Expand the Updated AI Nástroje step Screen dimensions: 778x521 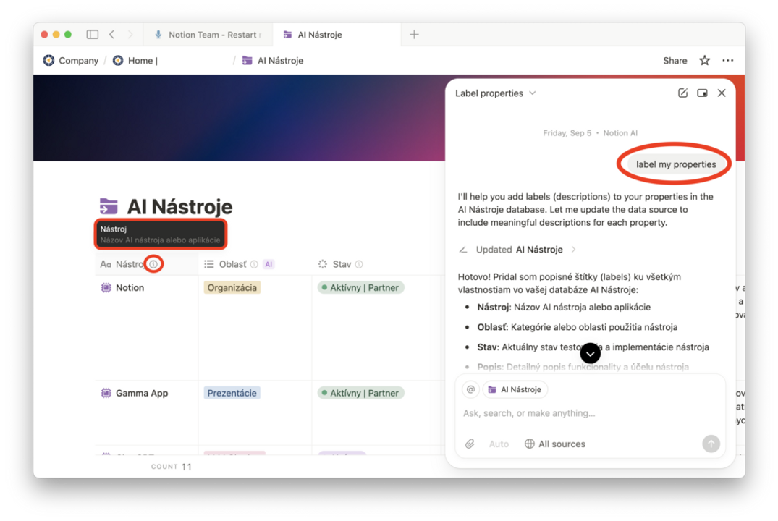517,250
